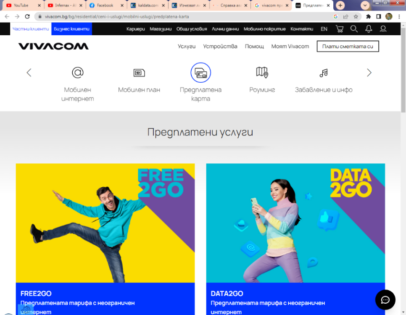Switch to the YouTube tab
Image resolution: width=406 pixels, height=315 pixels.
(x=21, y=5)
